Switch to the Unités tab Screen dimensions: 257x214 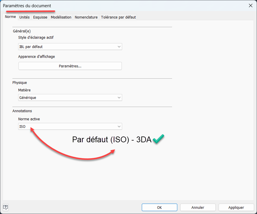coord(25,17)
